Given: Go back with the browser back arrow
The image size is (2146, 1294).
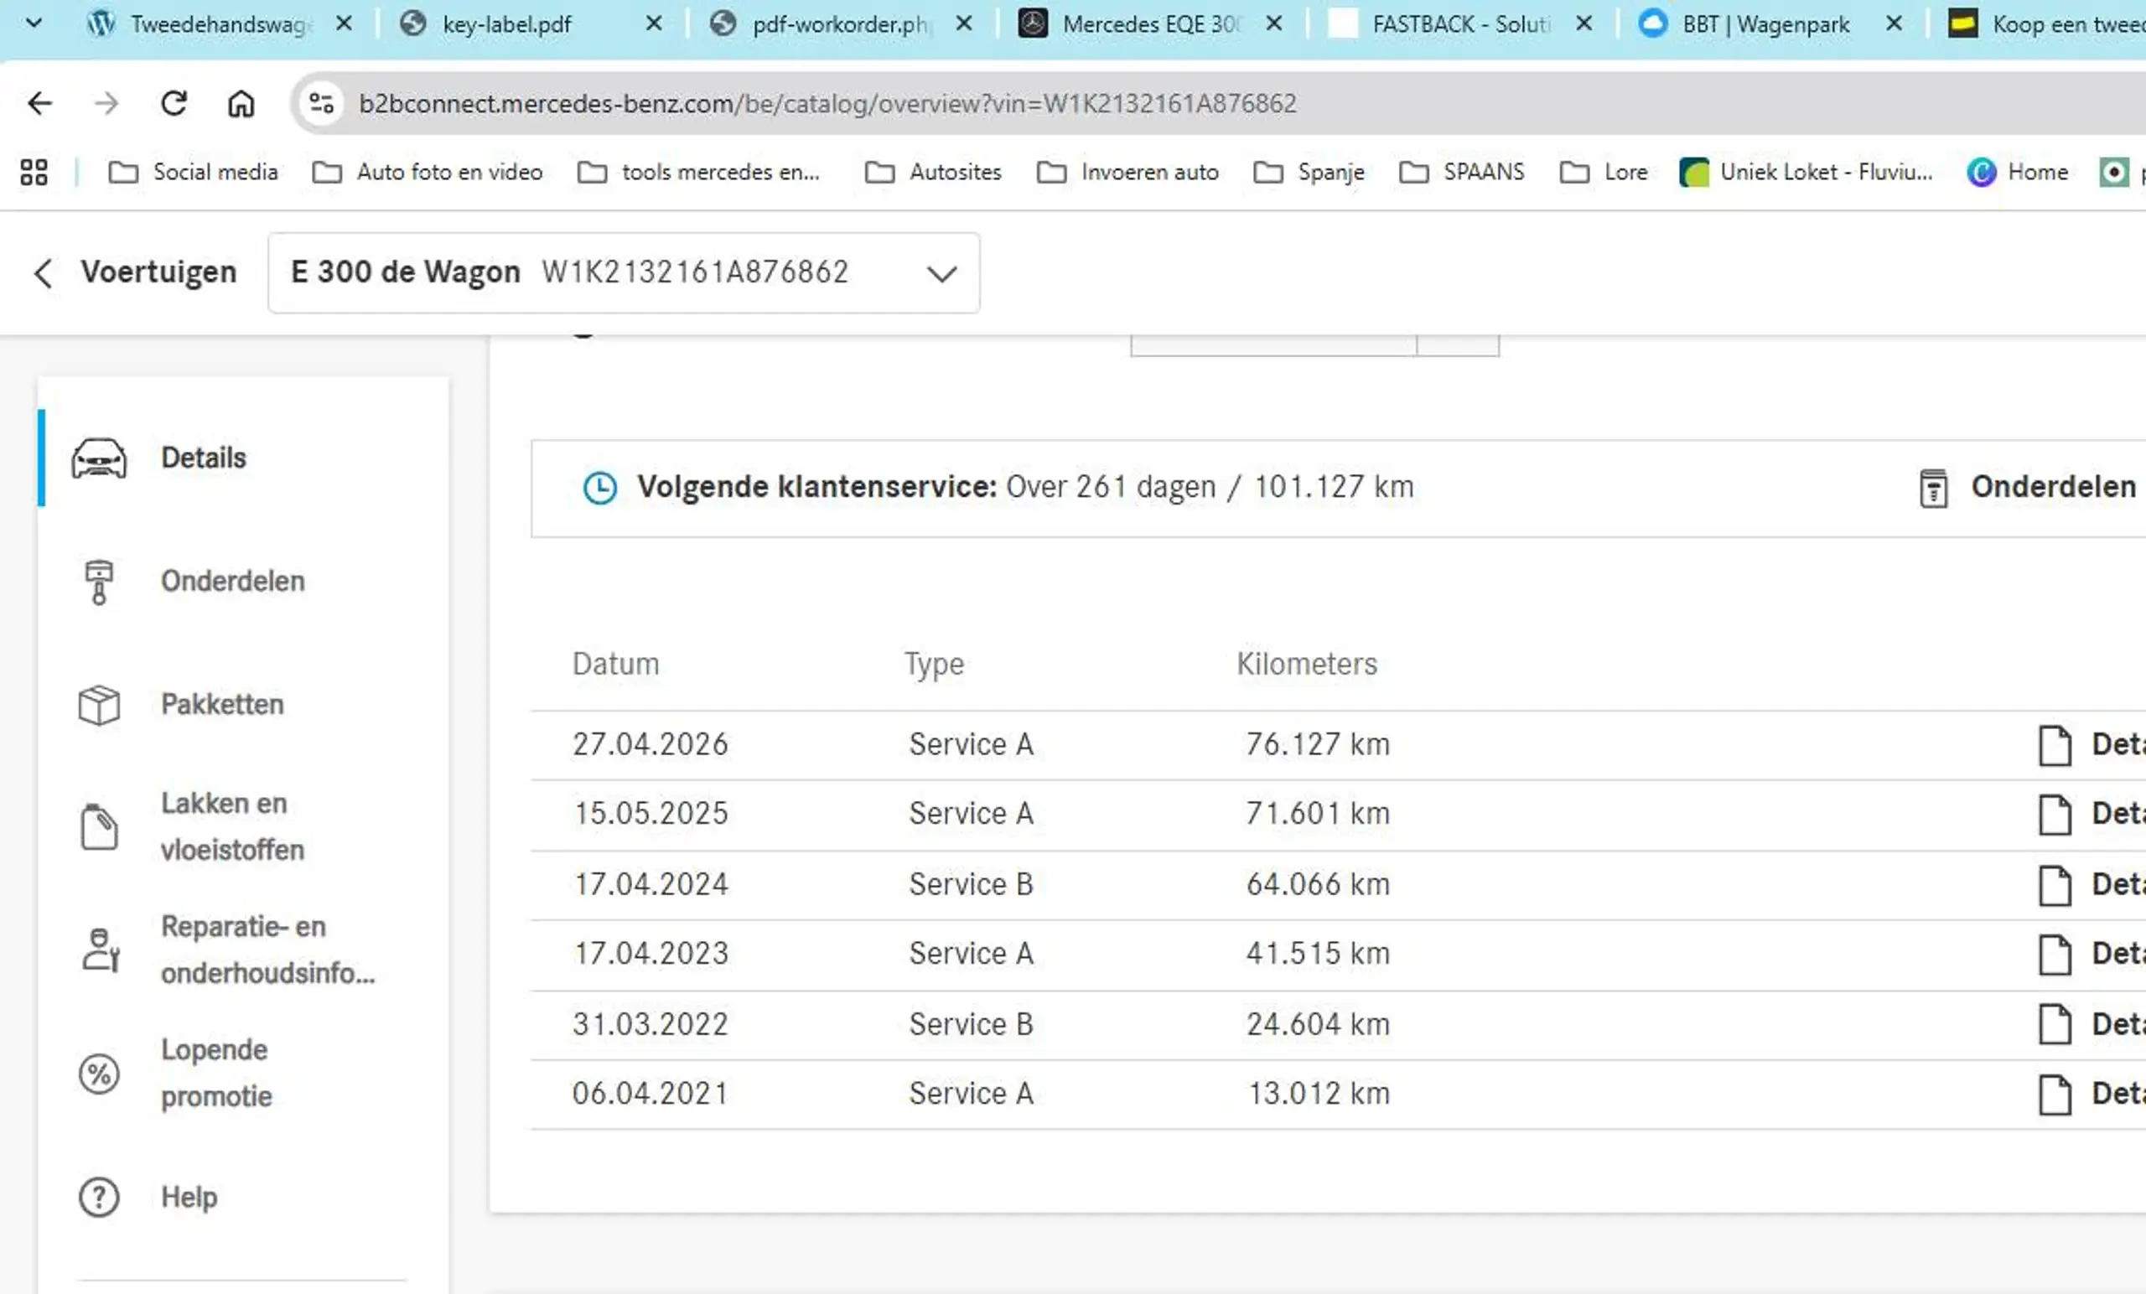Looking at the screenshot, I should pyautogui.click(x=40, y=104).
